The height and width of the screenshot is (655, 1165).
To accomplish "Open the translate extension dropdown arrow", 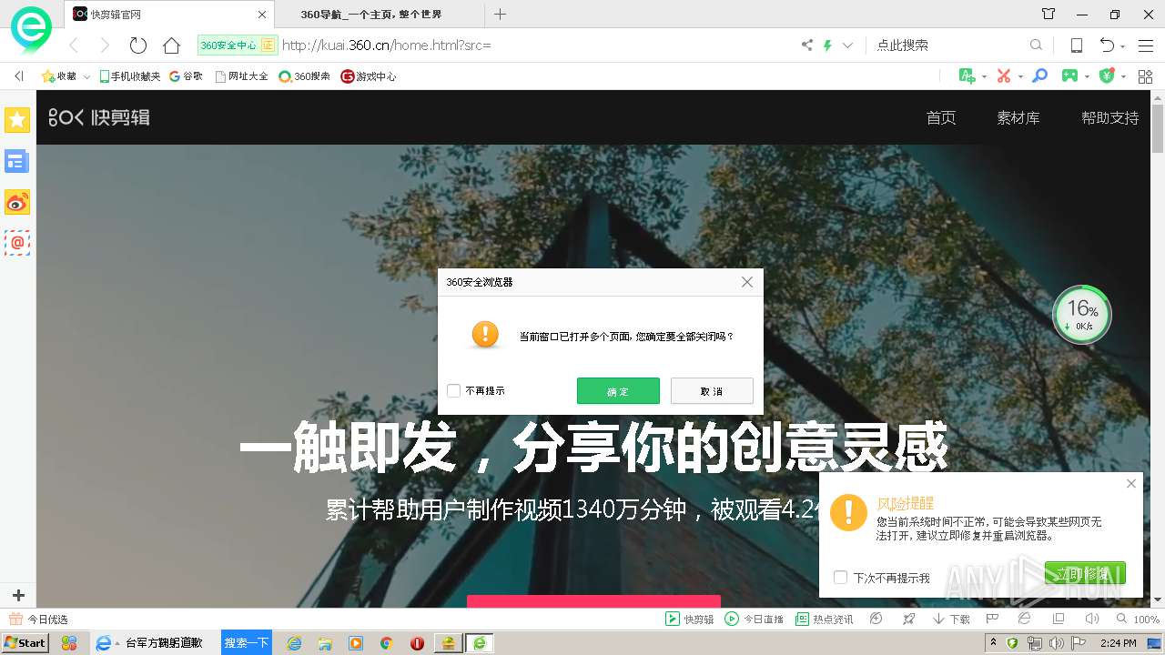I will [985, 77].
